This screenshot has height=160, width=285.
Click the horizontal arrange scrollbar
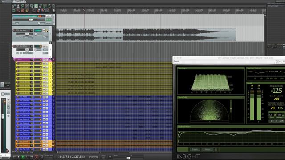click(x=115, y=152)
